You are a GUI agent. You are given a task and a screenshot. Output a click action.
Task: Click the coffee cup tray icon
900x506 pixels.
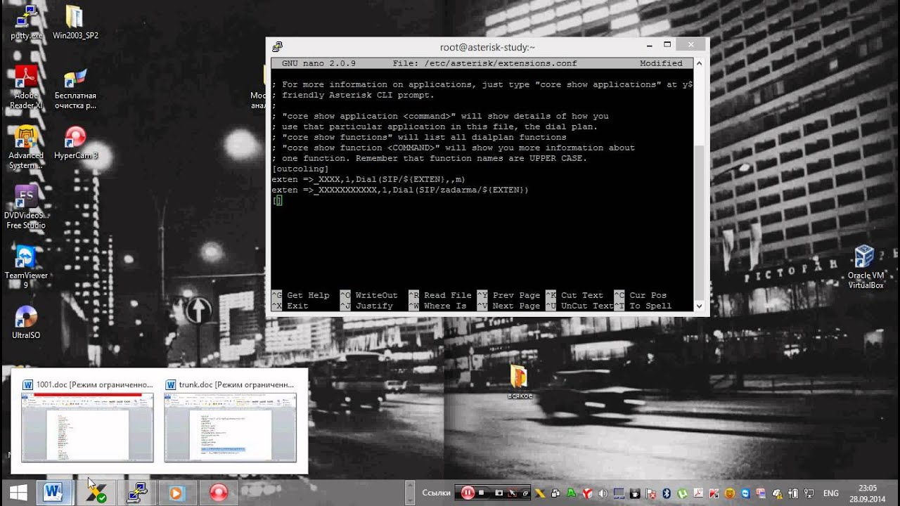tap(635, 493)
